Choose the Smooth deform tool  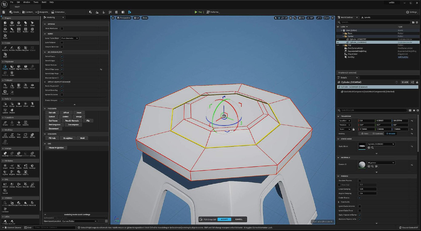19,104
